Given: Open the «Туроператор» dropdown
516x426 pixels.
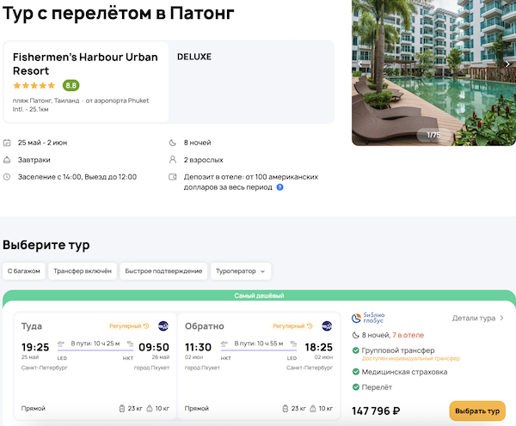Looking at the screenshot, I should point(241,271).
